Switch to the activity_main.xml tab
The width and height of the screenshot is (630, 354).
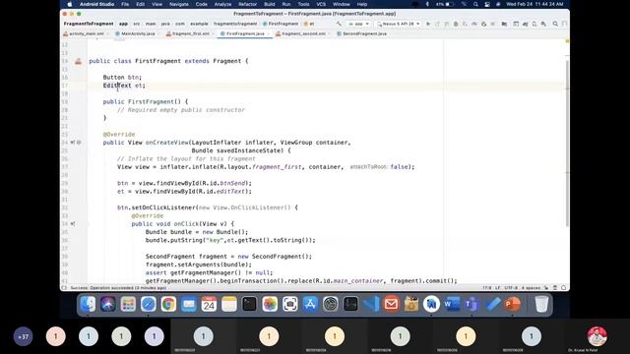86,33
